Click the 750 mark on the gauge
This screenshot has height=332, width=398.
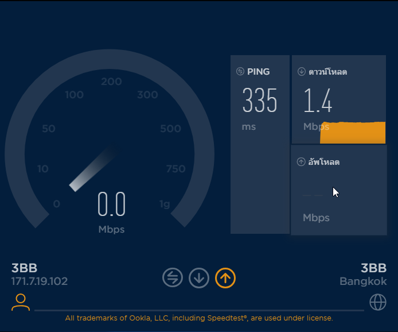pos(176,169)
